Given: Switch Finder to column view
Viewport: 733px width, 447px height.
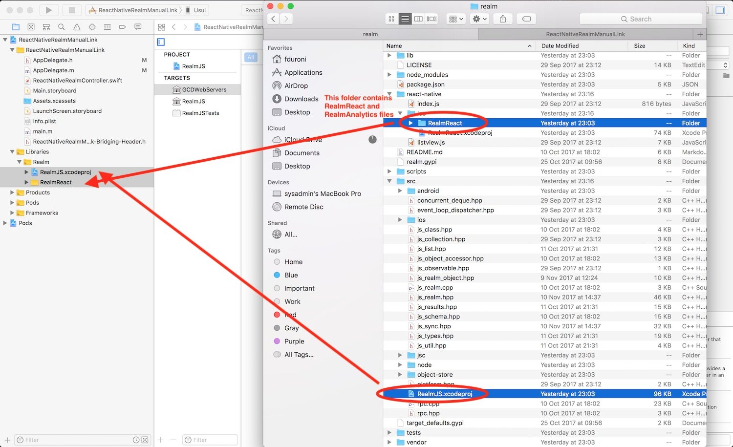Looking at the screenshot, I should [x=418, y=19].
